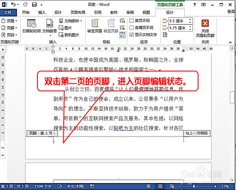Open the 邮件 tab
Viewport: 236px width, 190px height.
pos(114,12)
